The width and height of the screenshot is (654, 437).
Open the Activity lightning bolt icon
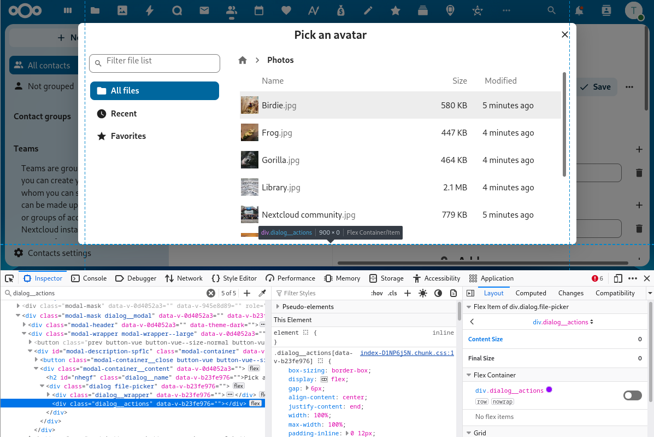(149, 10)
